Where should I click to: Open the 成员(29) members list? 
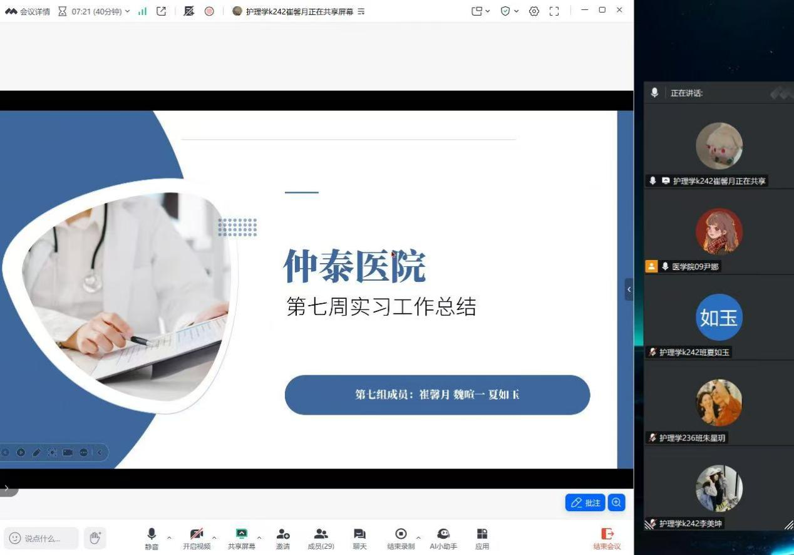(x=321, y=537)
